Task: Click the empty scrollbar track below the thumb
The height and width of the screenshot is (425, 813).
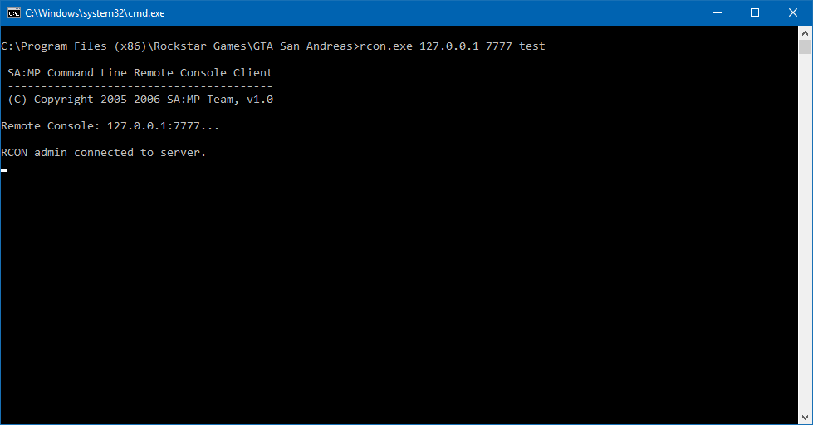Action: (805, 232)
